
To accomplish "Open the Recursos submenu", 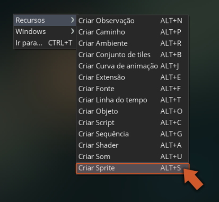I will 45,20.
